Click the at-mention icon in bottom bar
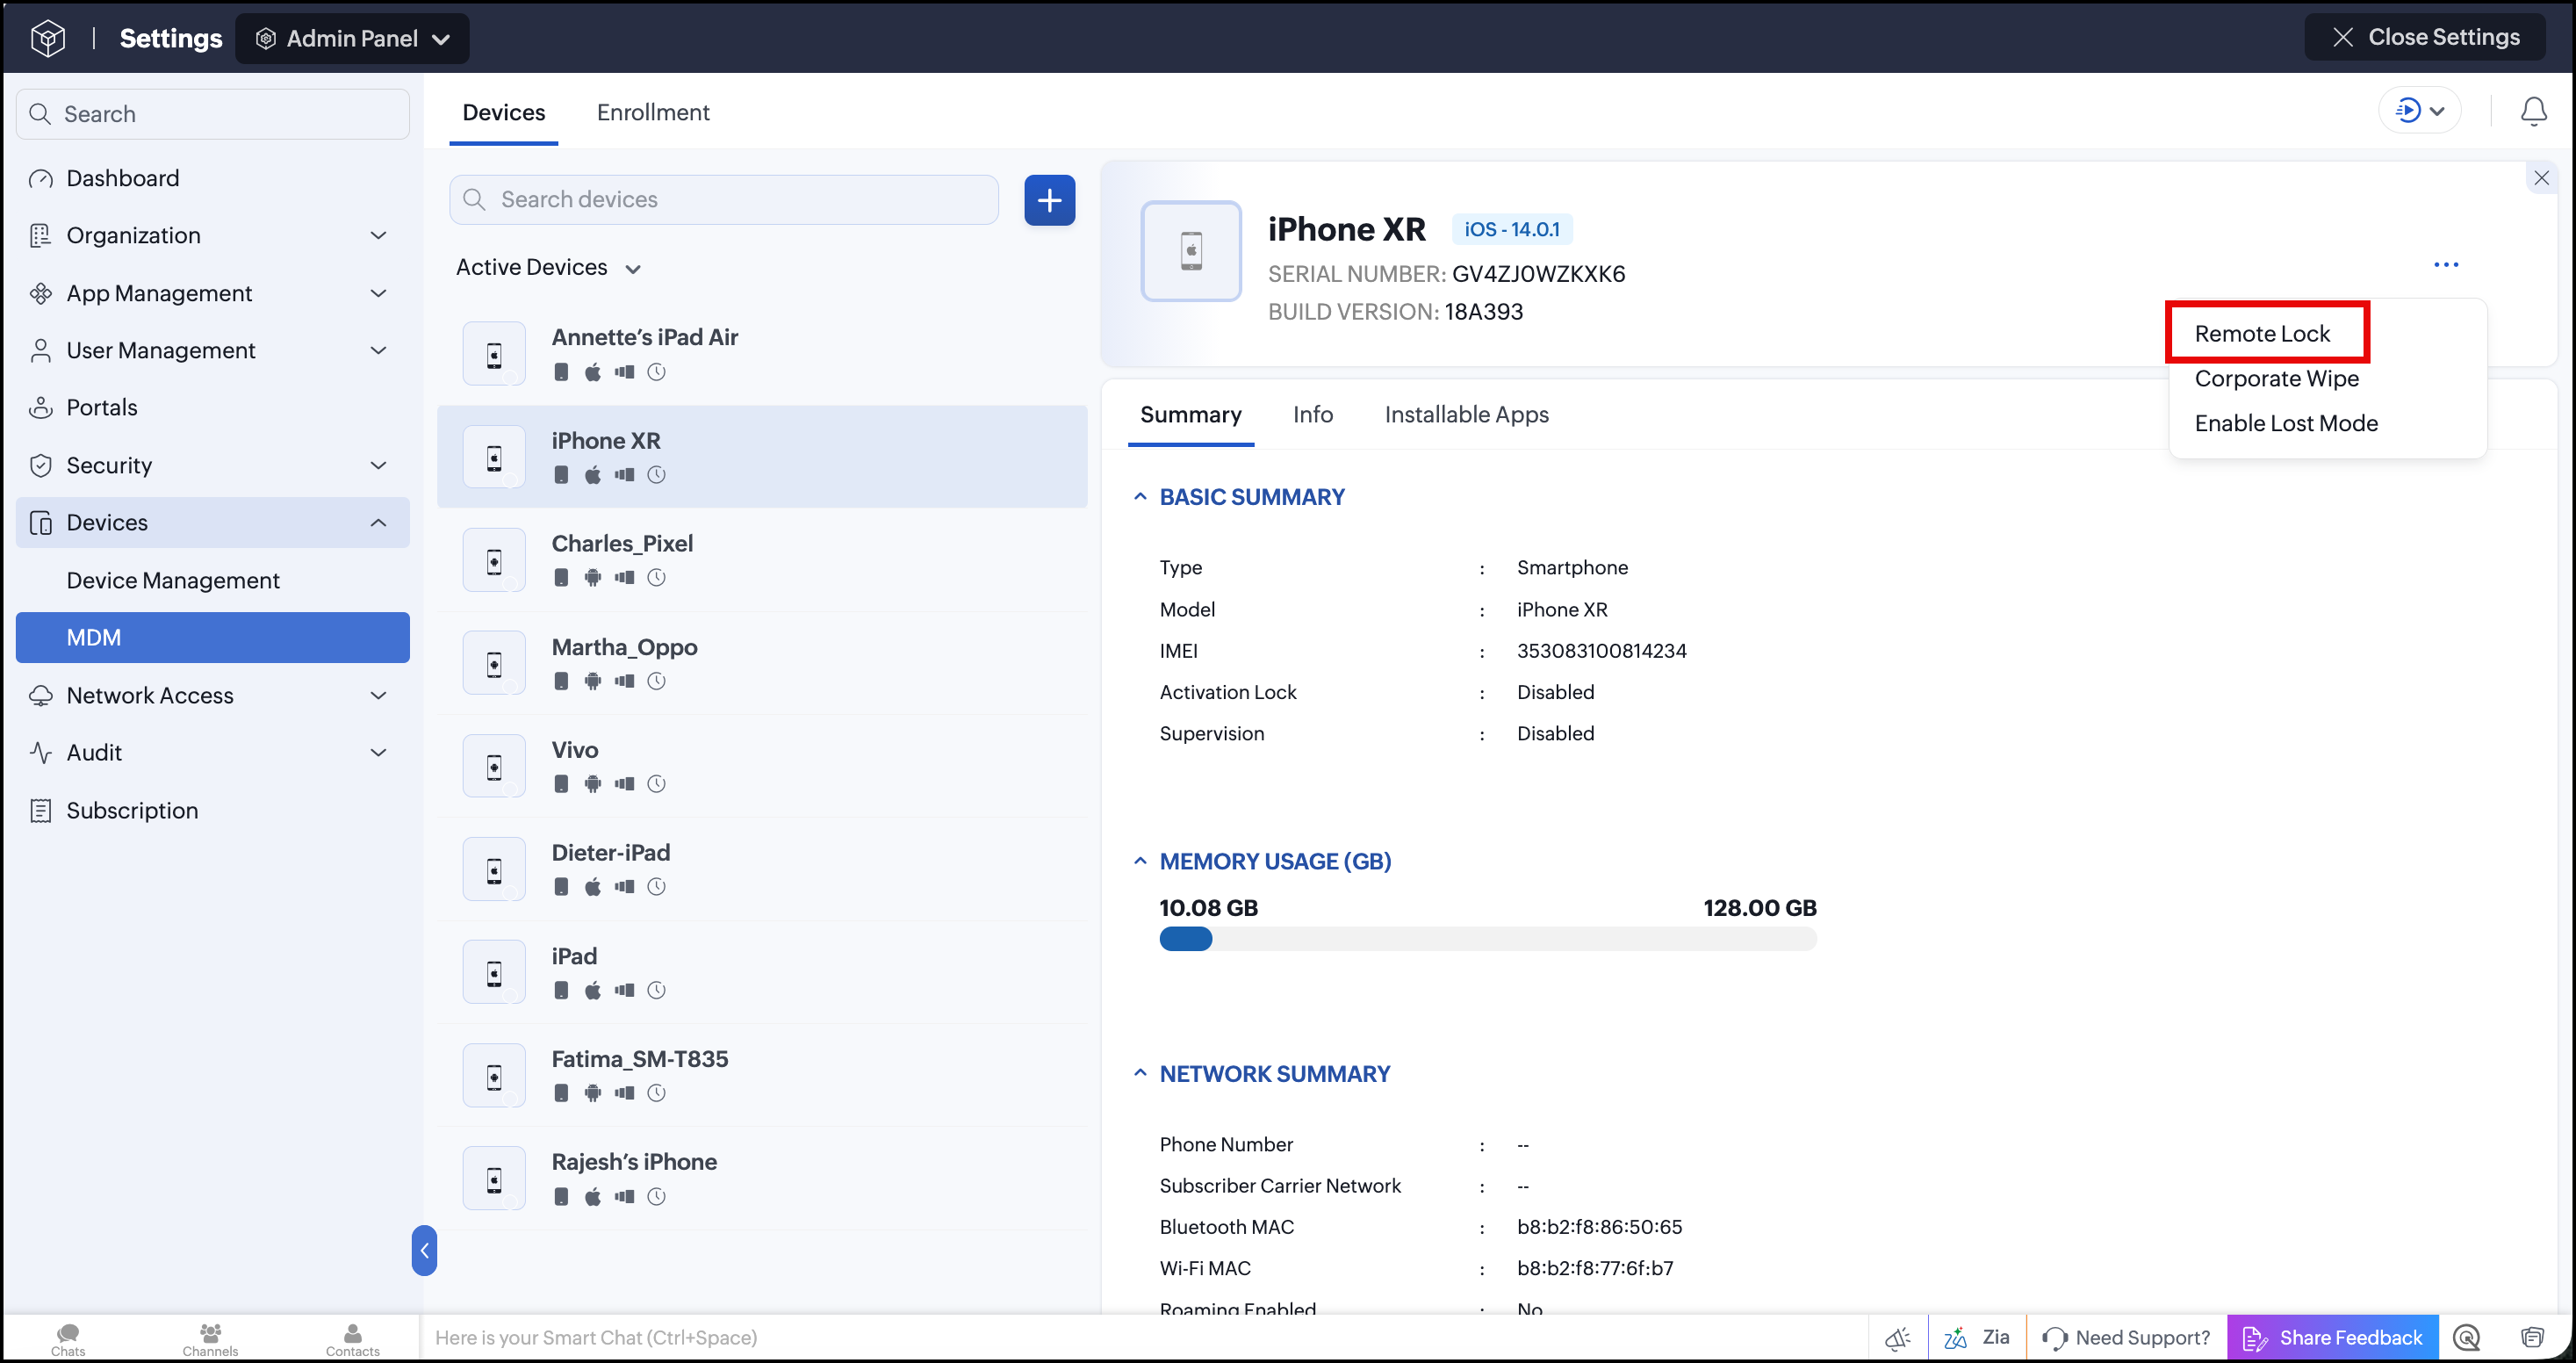 (x=2466, y=1338)
